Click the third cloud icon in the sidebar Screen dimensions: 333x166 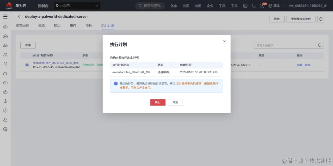point(5,45)
